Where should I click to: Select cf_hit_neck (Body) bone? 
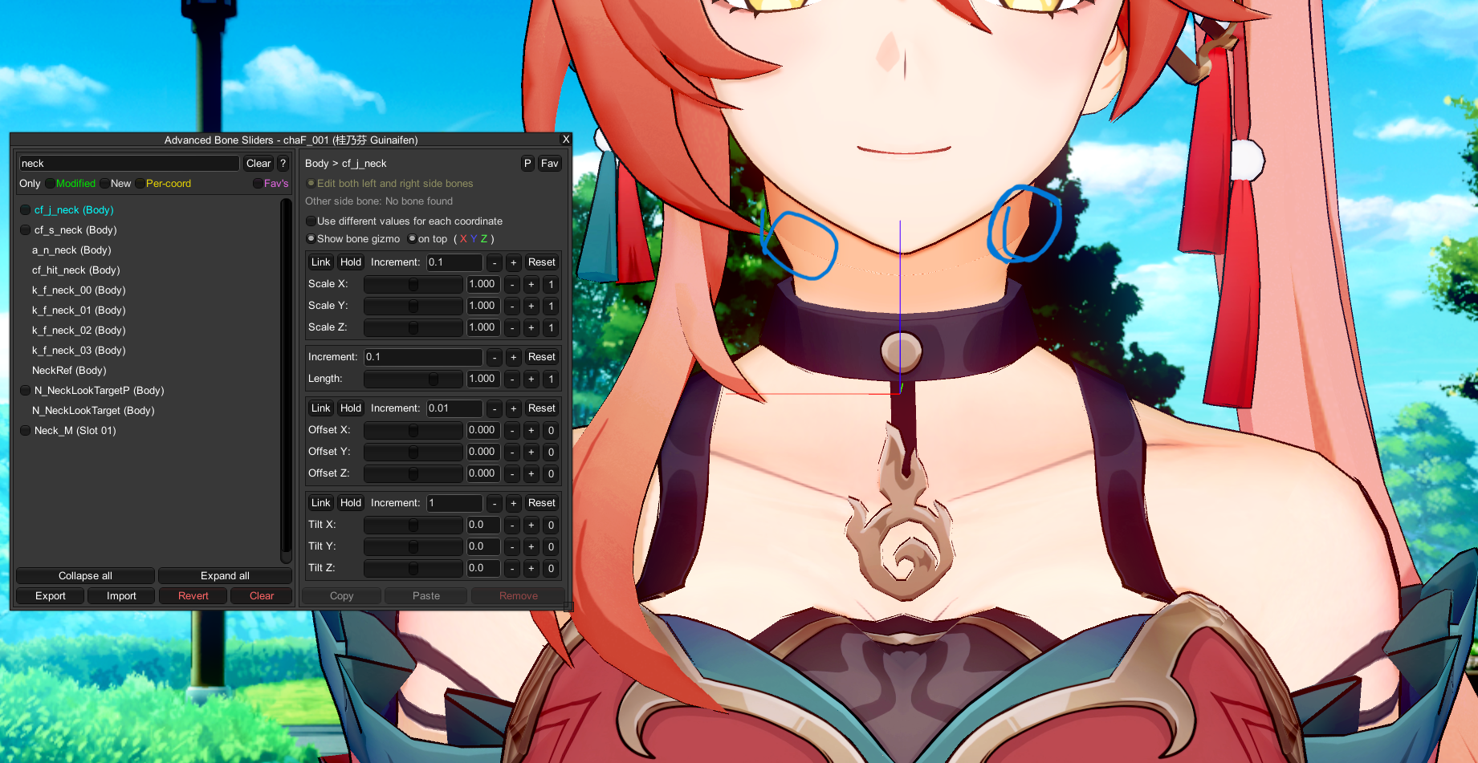[75, 270]
